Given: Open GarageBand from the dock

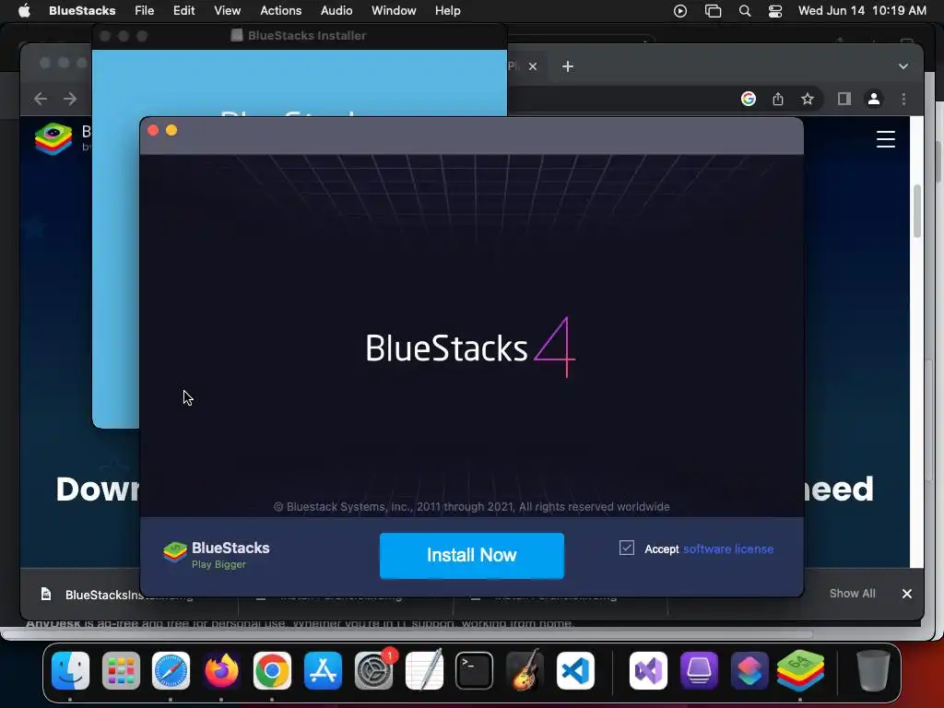Looking at the screenshot, I should tap(525, 671).
